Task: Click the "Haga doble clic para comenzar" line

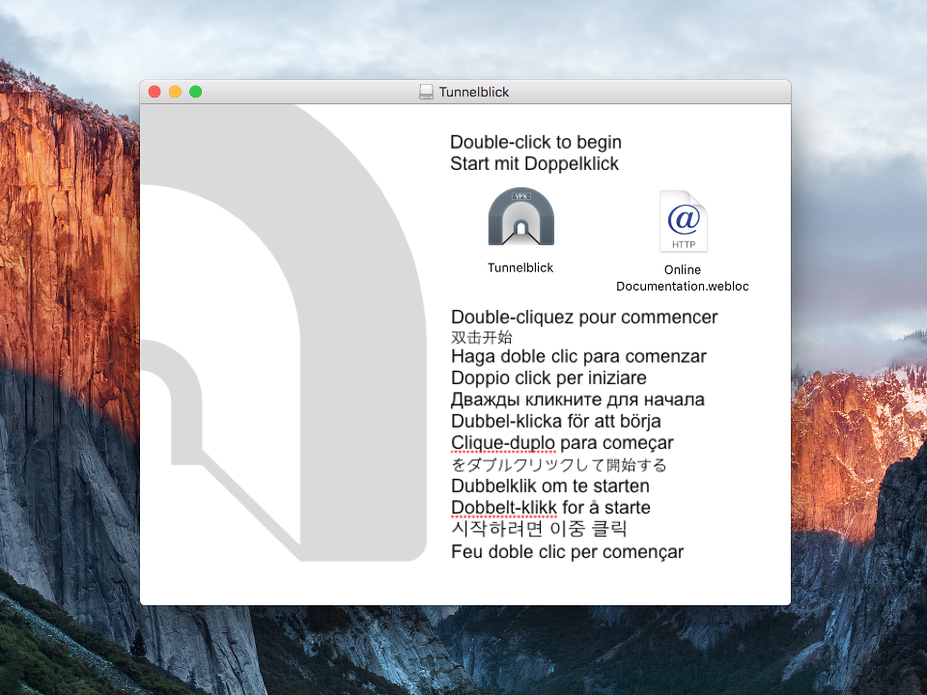Action: tap(578, 356)
